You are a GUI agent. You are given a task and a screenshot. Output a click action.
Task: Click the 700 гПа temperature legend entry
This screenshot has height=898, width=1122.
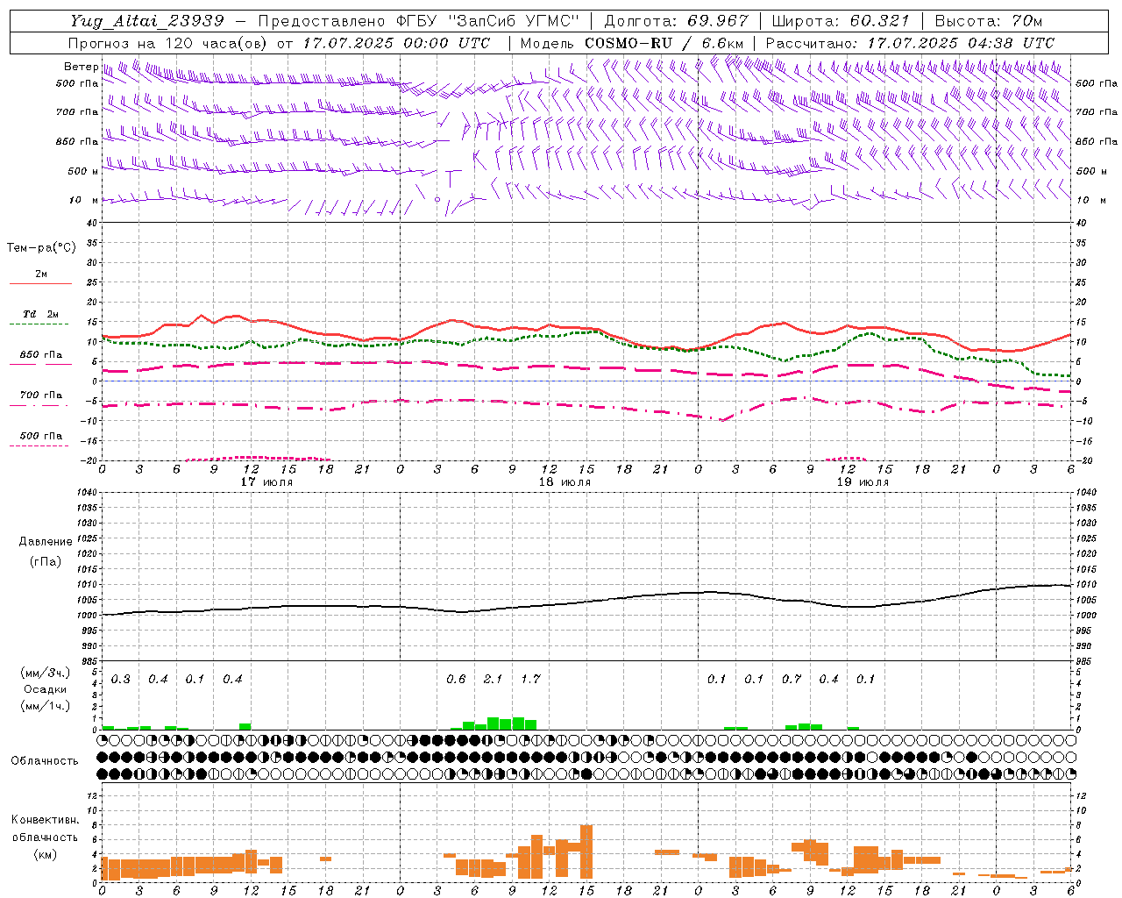[41, 396]
